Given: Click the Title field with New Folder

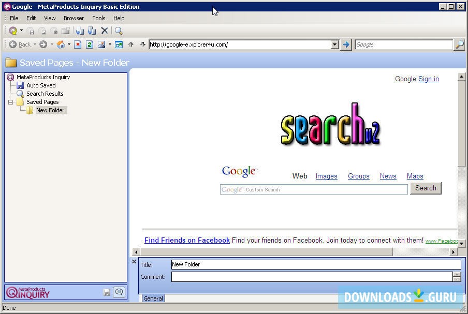Looking at the screenshot, I should pyautogui.click(x=316, y=264).
